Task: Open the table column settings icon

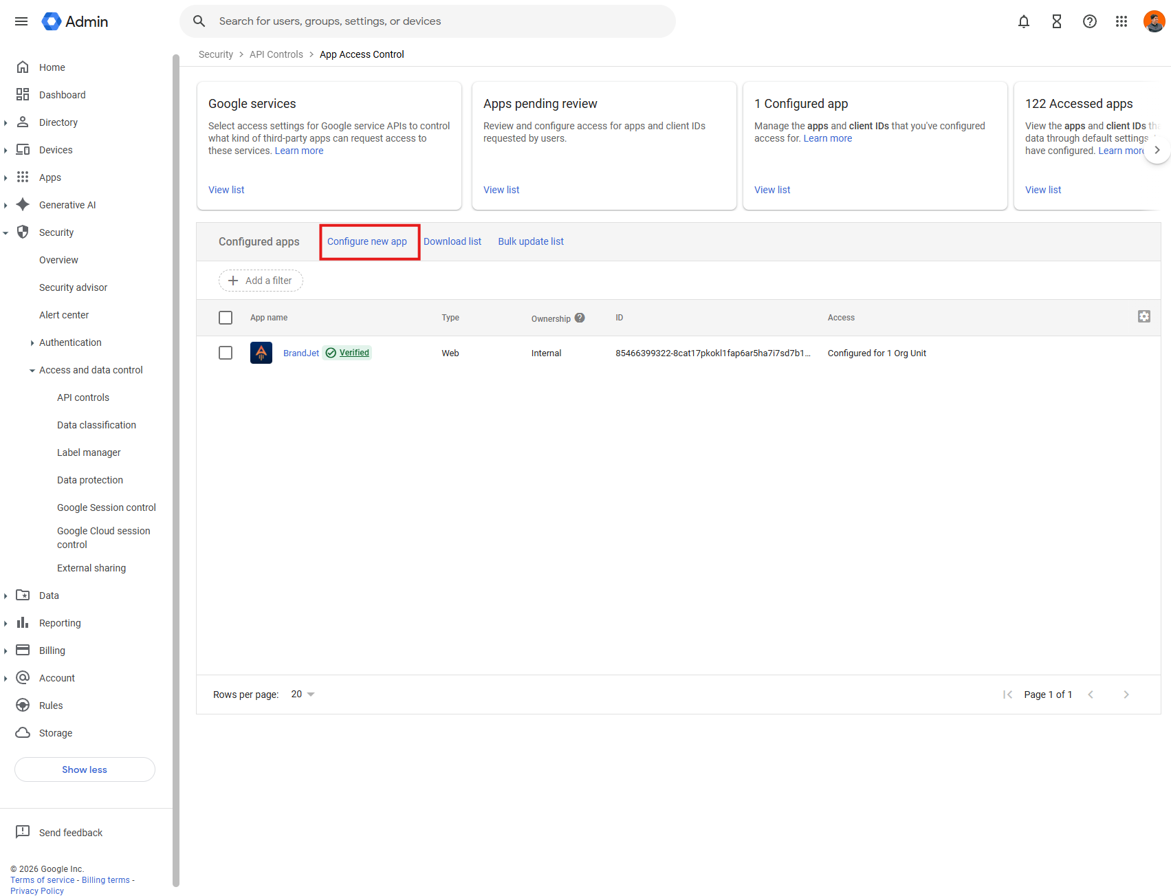Action: (x=1144, y=316)
